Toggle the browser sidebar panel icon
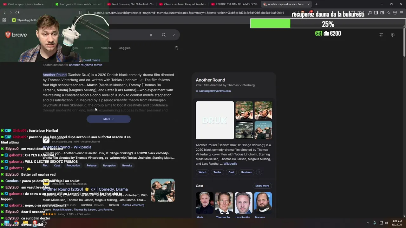This screenshot has height=228, width=406. tap(376, 13)
